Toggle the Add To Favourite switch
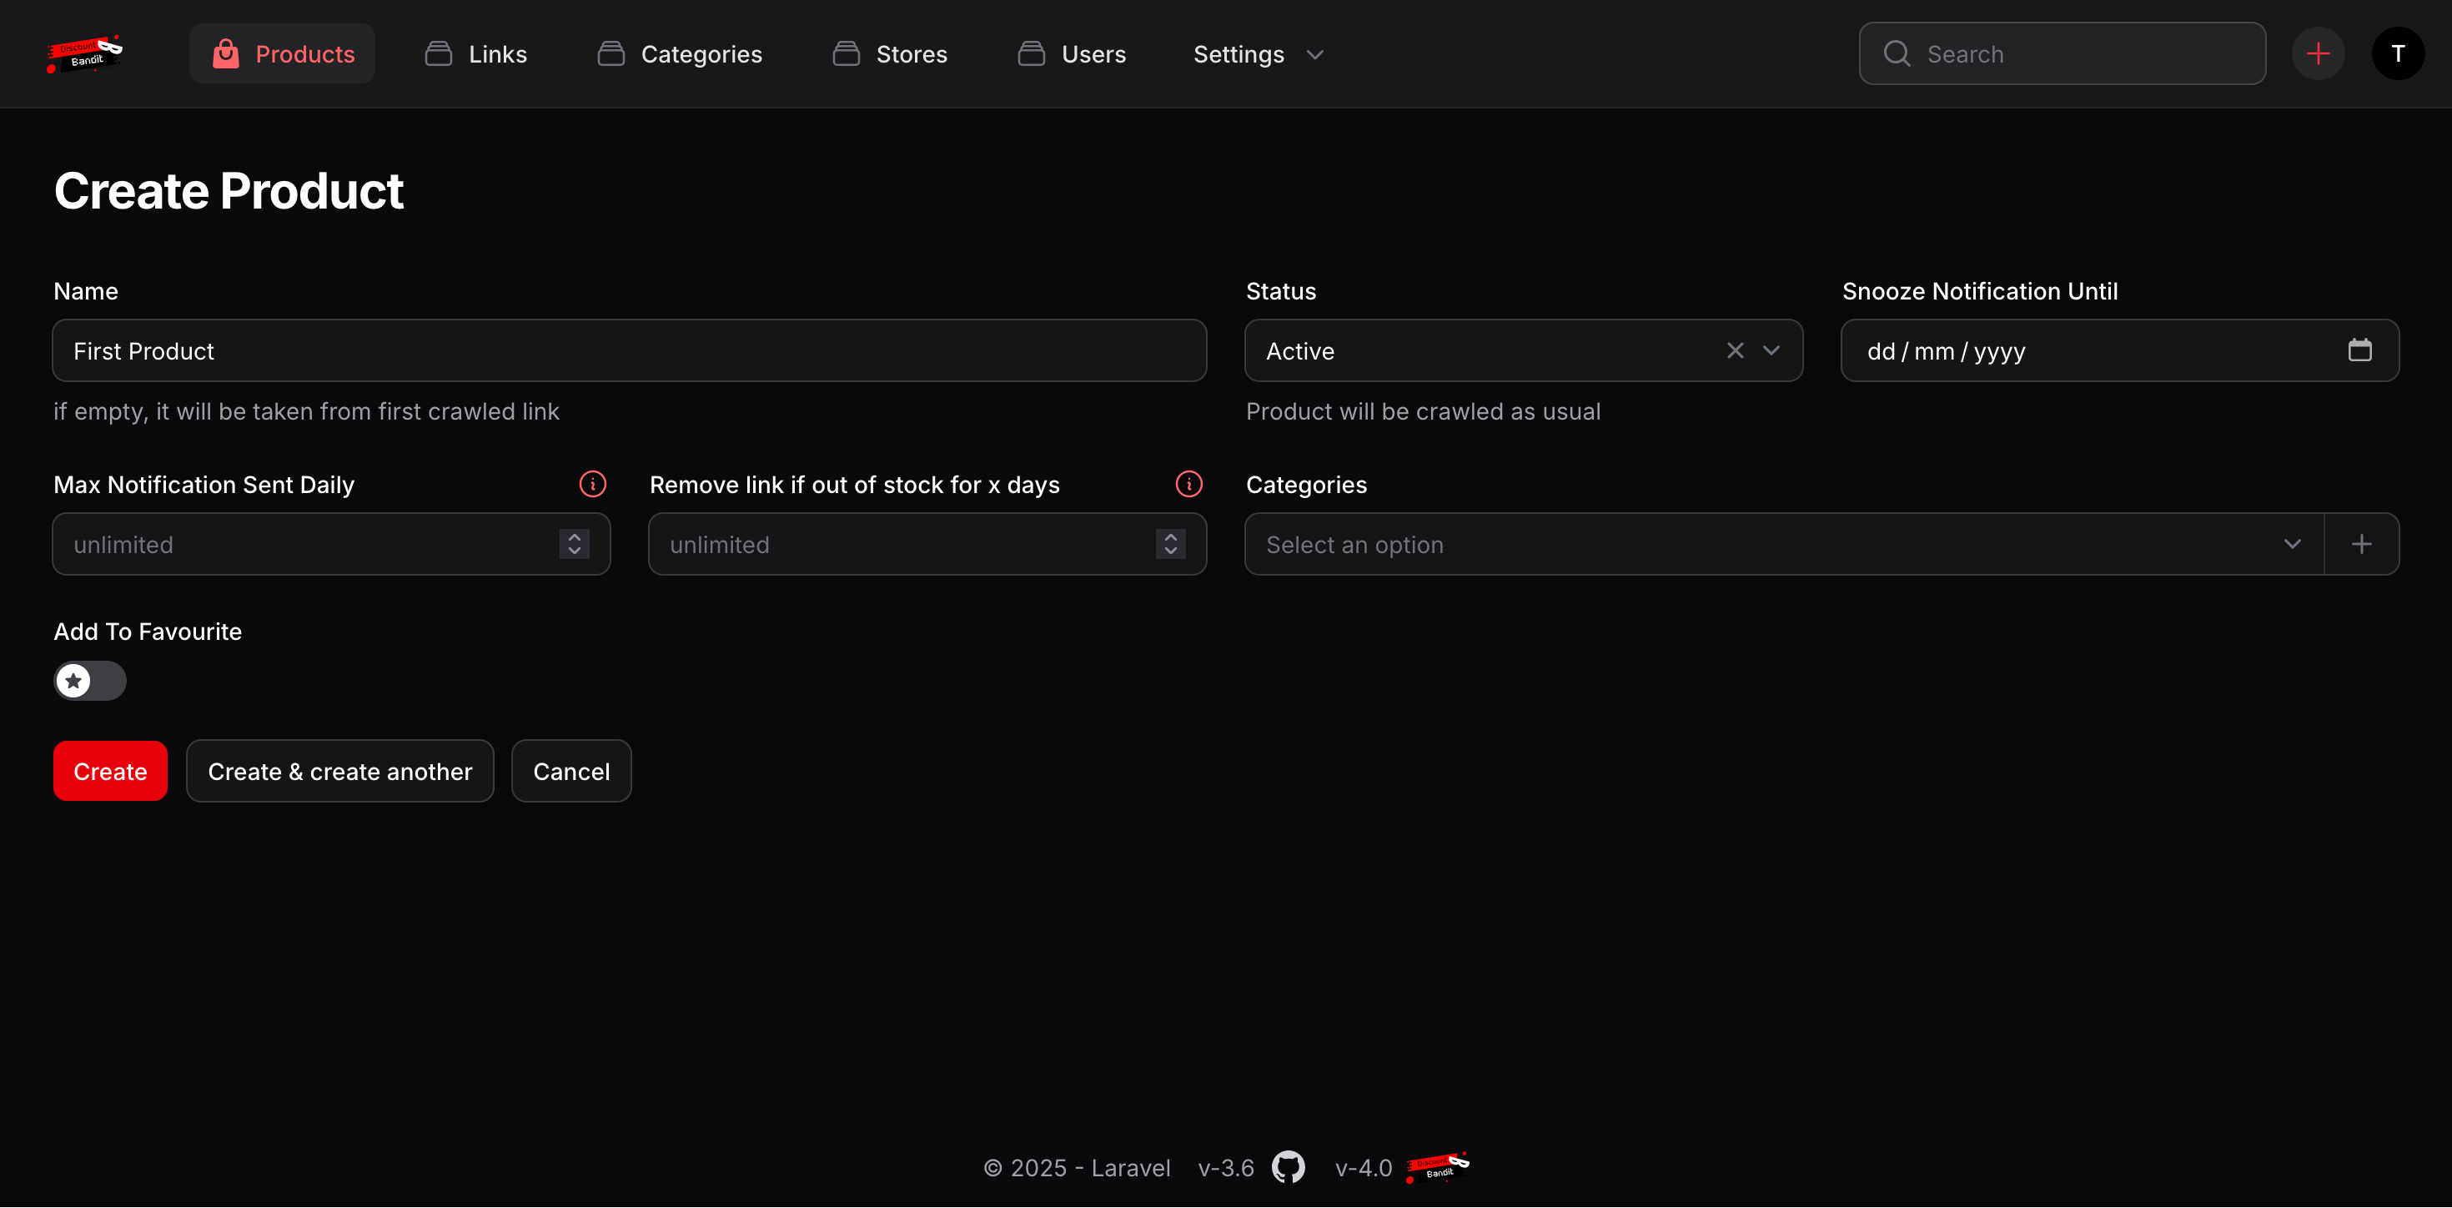Screen dimensions: 2452x1208 [x=89, y=681]
